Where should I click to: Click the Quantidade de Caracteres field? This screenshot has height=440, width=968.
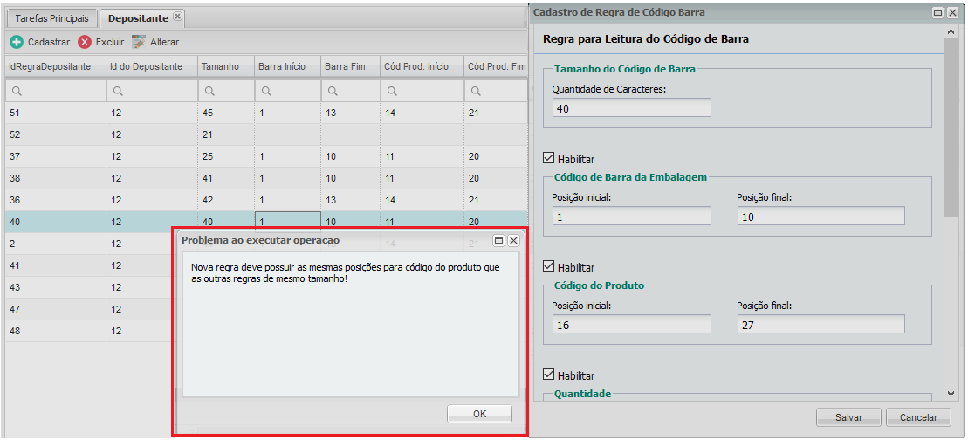(x=632, y=107)
